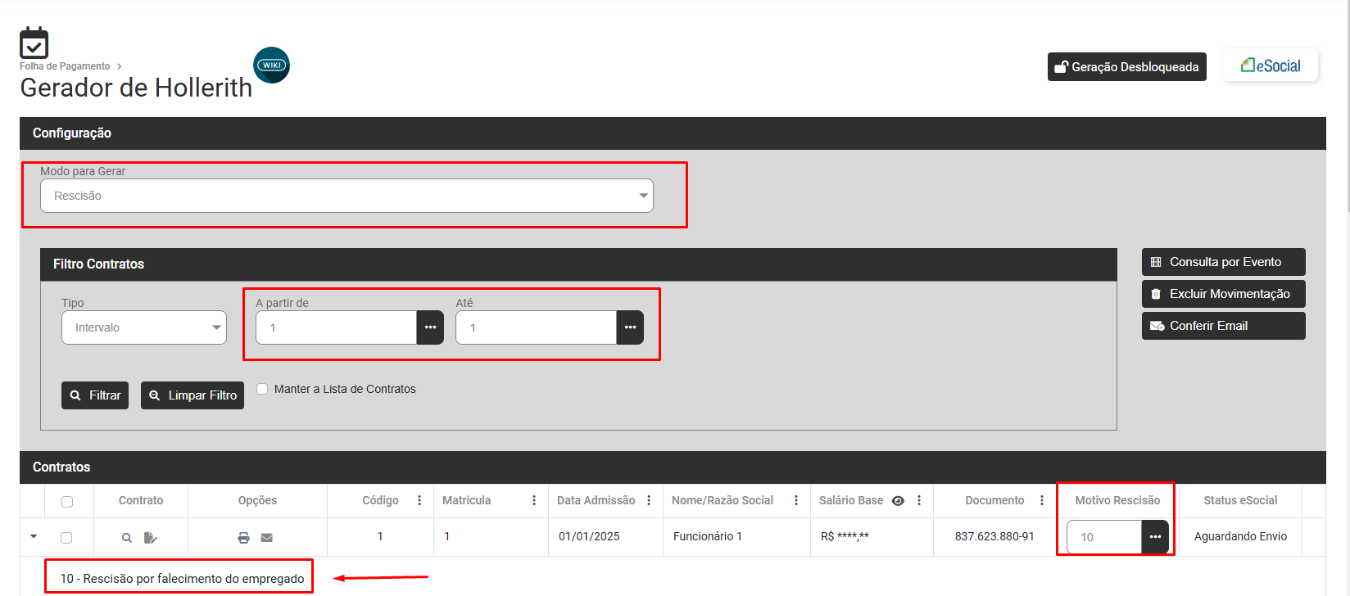1350x596 pixels.
Task: Click the magnifier icon in Contrato column
Action: click(127, 538)
